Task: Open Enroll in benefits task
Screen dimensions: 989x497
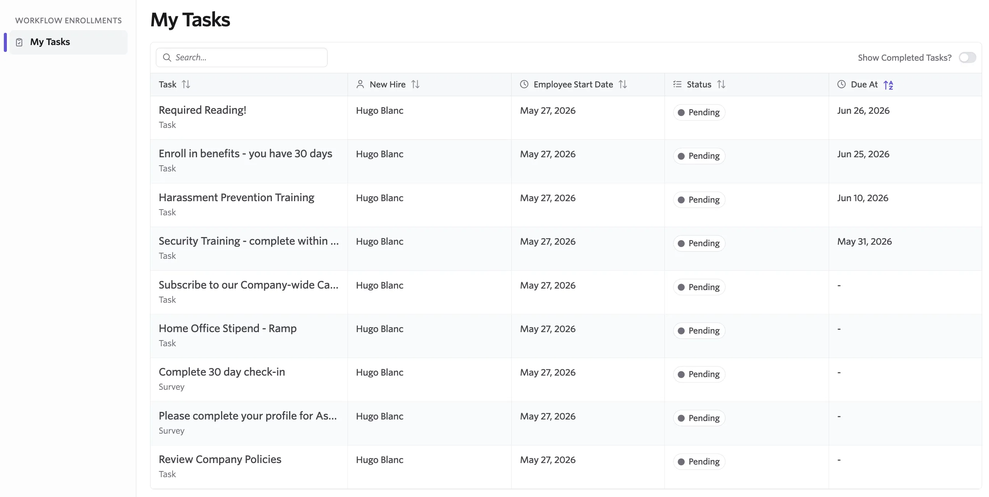Action: coord(245,153)
